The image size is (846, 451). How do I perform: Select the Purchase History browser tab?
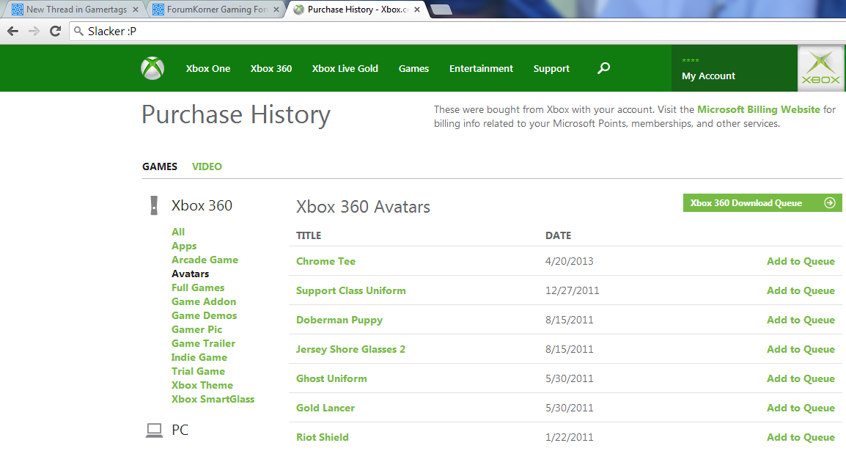(356, 10)
